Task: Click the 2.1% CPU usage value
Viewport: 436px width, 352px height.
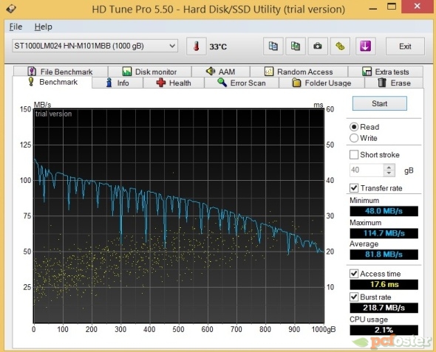Action: (x=384, y=330)
